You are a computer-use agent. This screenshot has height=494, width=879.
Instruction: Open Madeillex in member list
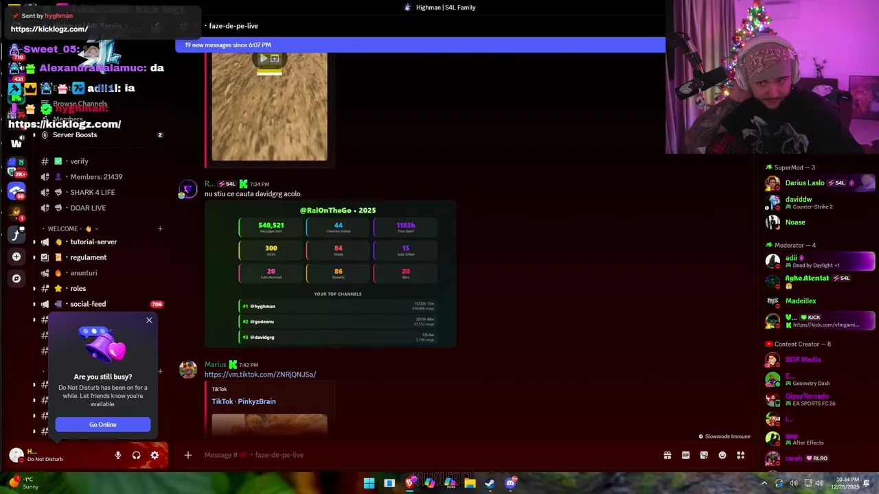tap(820, 301)
